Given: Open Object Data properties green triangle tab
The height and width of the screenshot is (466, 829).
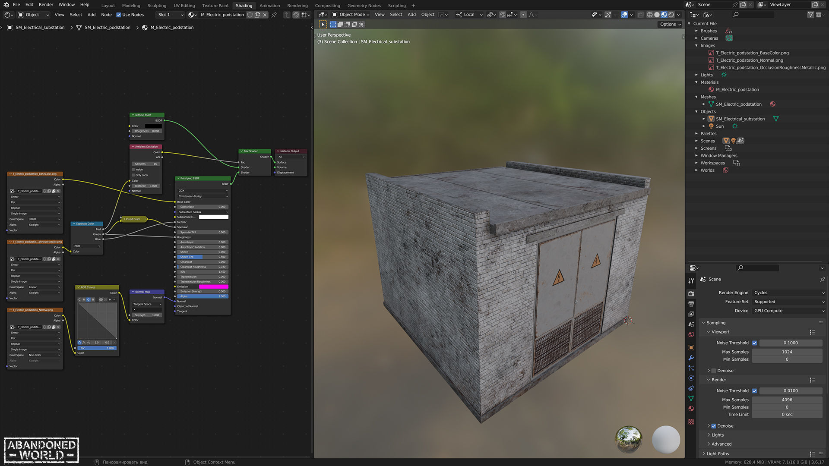Looking at the screenshot, I should point(691,398).
